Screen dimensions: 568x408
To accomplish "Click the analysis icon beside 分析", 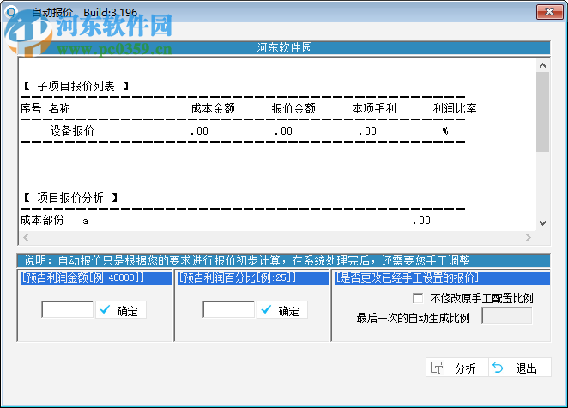I will click(437, 368).
